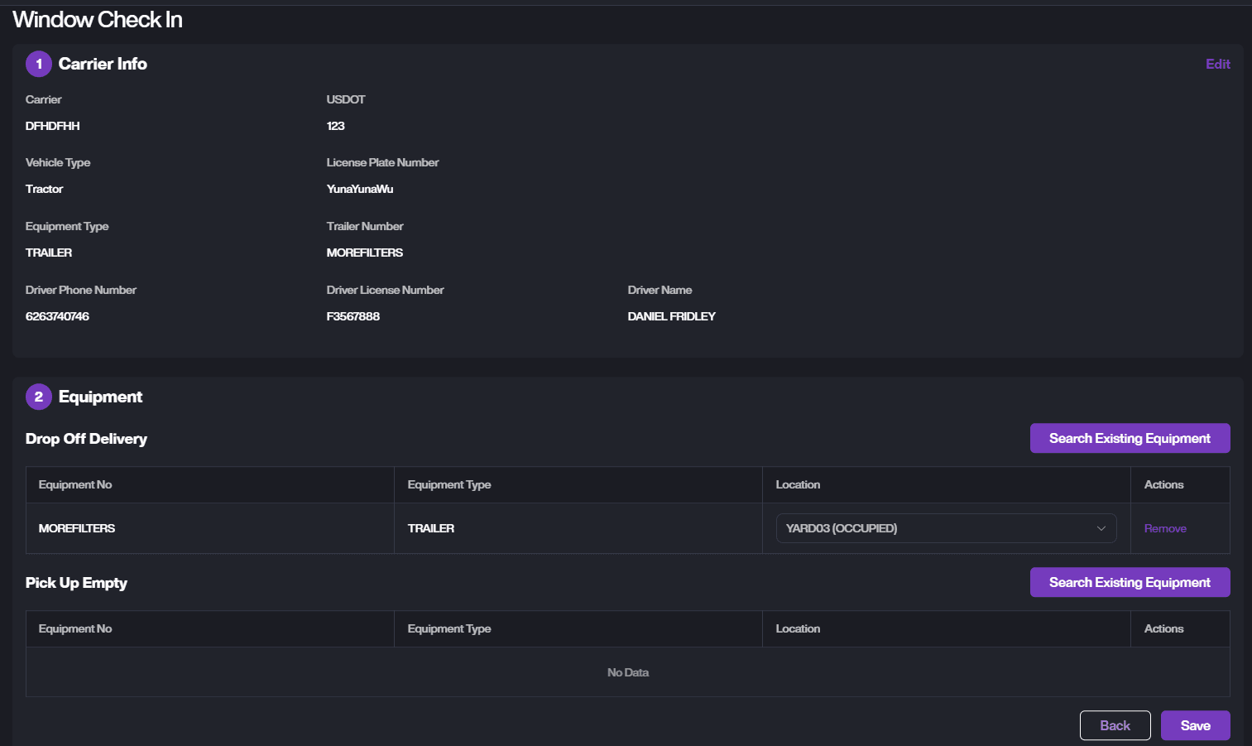Click the step 1 Carrier Info badge
Screen dimensions: 1252x746
pos(38,64)
